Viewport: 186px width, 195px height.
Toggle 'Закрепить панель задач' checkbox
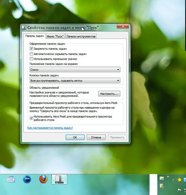[31, 49]
